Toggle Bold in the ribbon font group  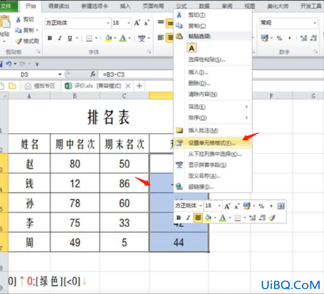(50, 38)
